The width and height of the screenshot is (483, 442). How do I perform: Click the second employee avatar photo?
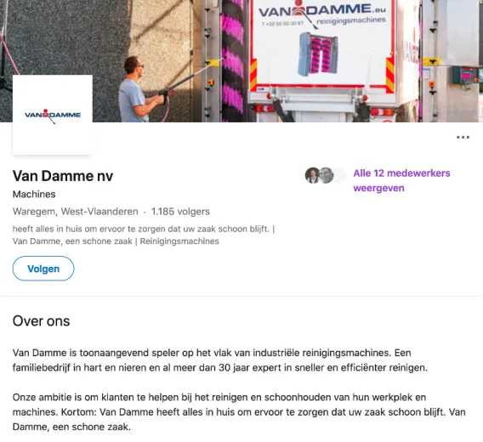point(326,176)
